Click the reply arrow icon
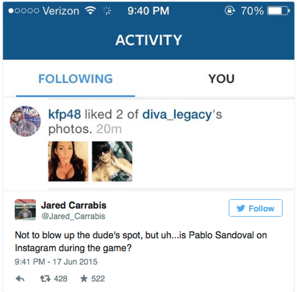The height and width of the screenshot is (292, 297). (x=20, y=279)
